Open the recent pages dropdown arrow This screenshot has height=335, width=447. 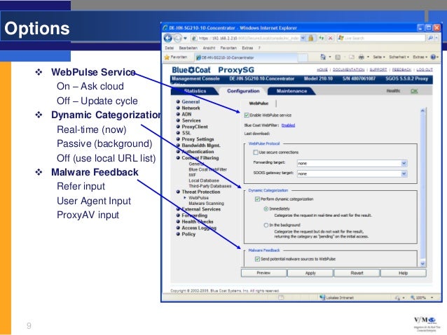185,38
